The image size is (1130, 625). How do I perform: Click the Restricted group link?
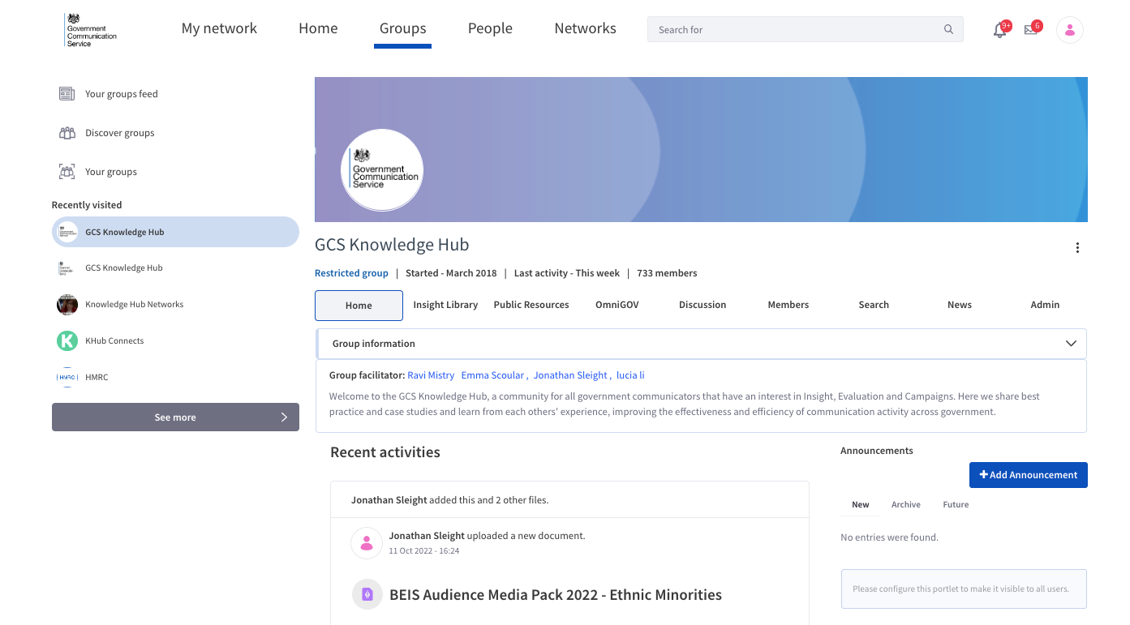point(351,272)
